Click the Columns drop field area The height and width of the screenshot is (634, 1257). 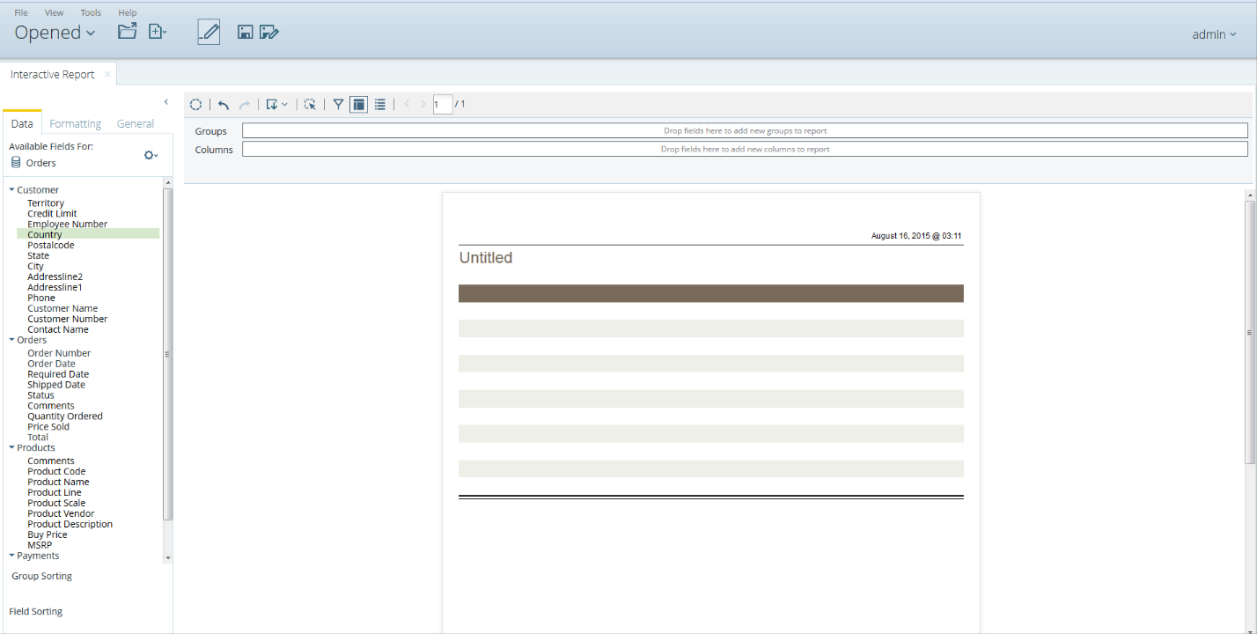(x=745, y=149)
